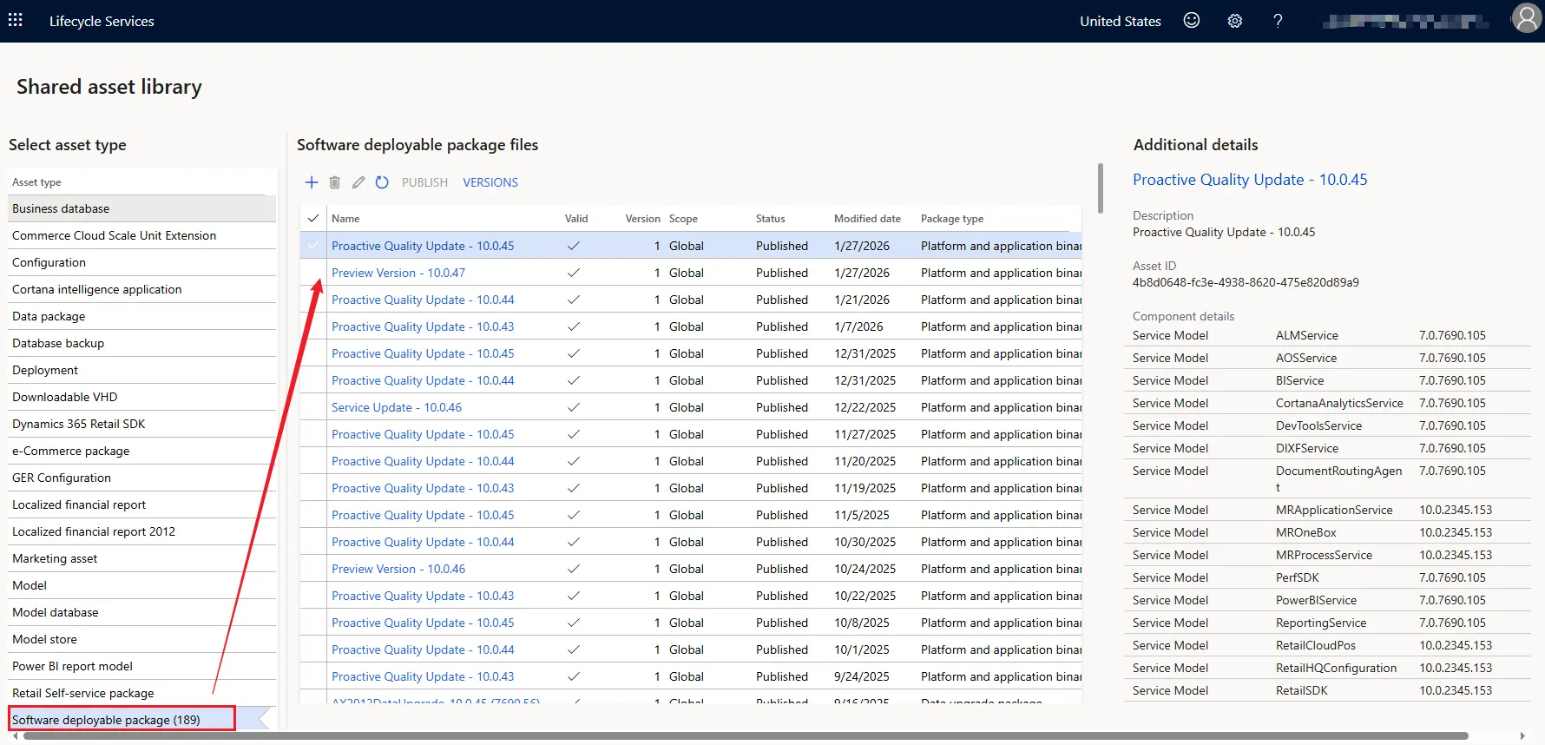Open Lifecycle Services home link

pos(102,21)
